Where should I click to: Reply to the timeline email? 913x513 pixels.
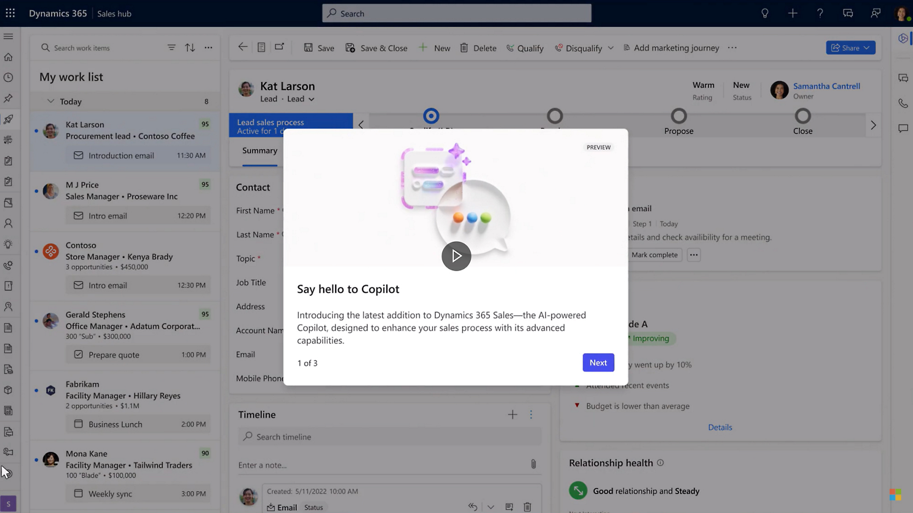[x=472, y=507]
